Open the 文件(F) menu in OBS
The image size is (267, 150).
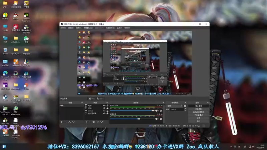click(63, 28)
